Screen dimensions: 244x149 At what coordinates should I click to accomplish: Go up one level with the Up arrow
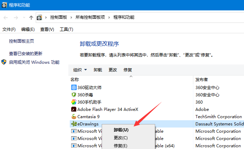(31, 18)
